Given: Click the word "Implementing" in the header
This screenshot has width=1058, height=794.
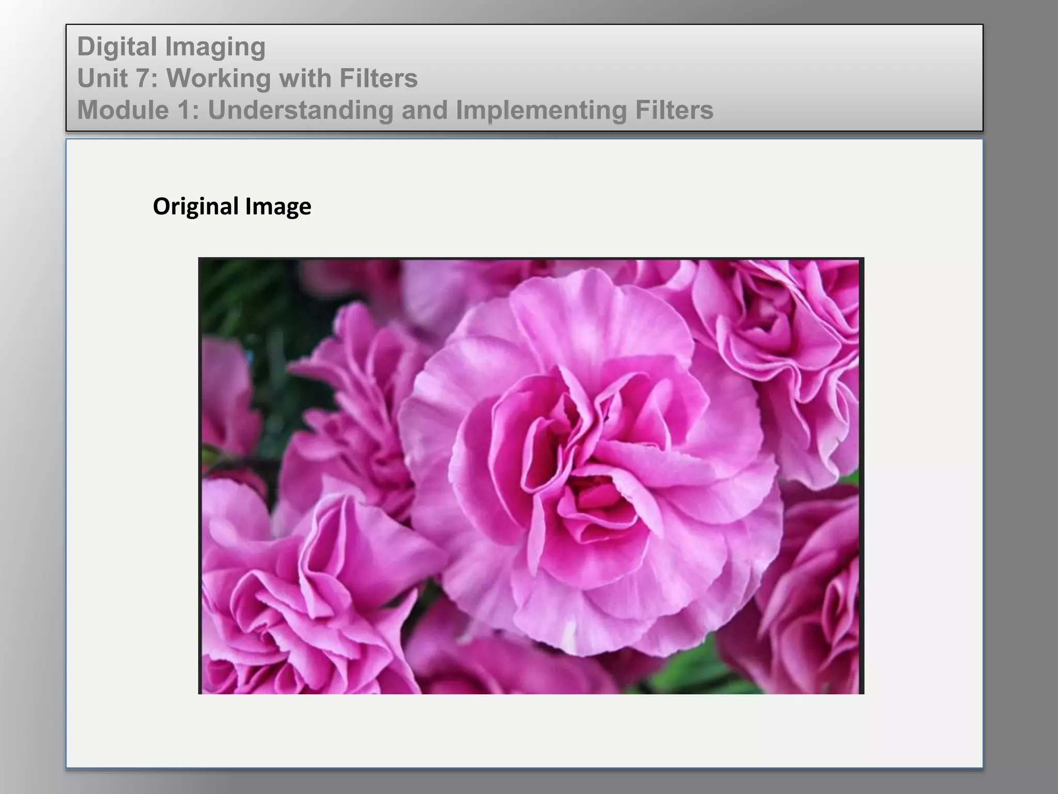Looking at the screenshot, I should coord(542,110).
